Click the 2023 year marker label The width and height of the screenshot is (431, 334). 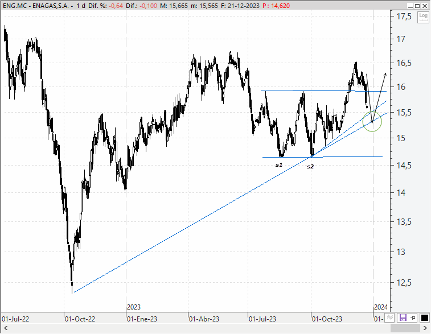click(x=134, y=307)
